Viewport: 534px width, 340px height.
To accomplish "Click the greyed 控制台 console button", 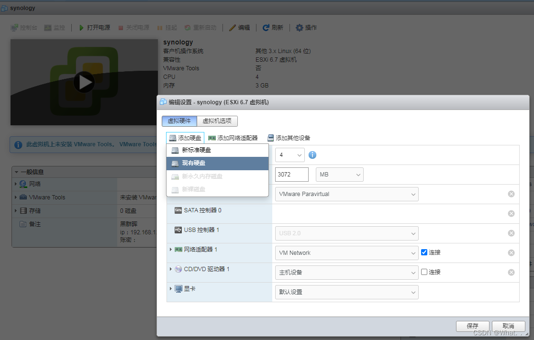I will tap(24, 28).
